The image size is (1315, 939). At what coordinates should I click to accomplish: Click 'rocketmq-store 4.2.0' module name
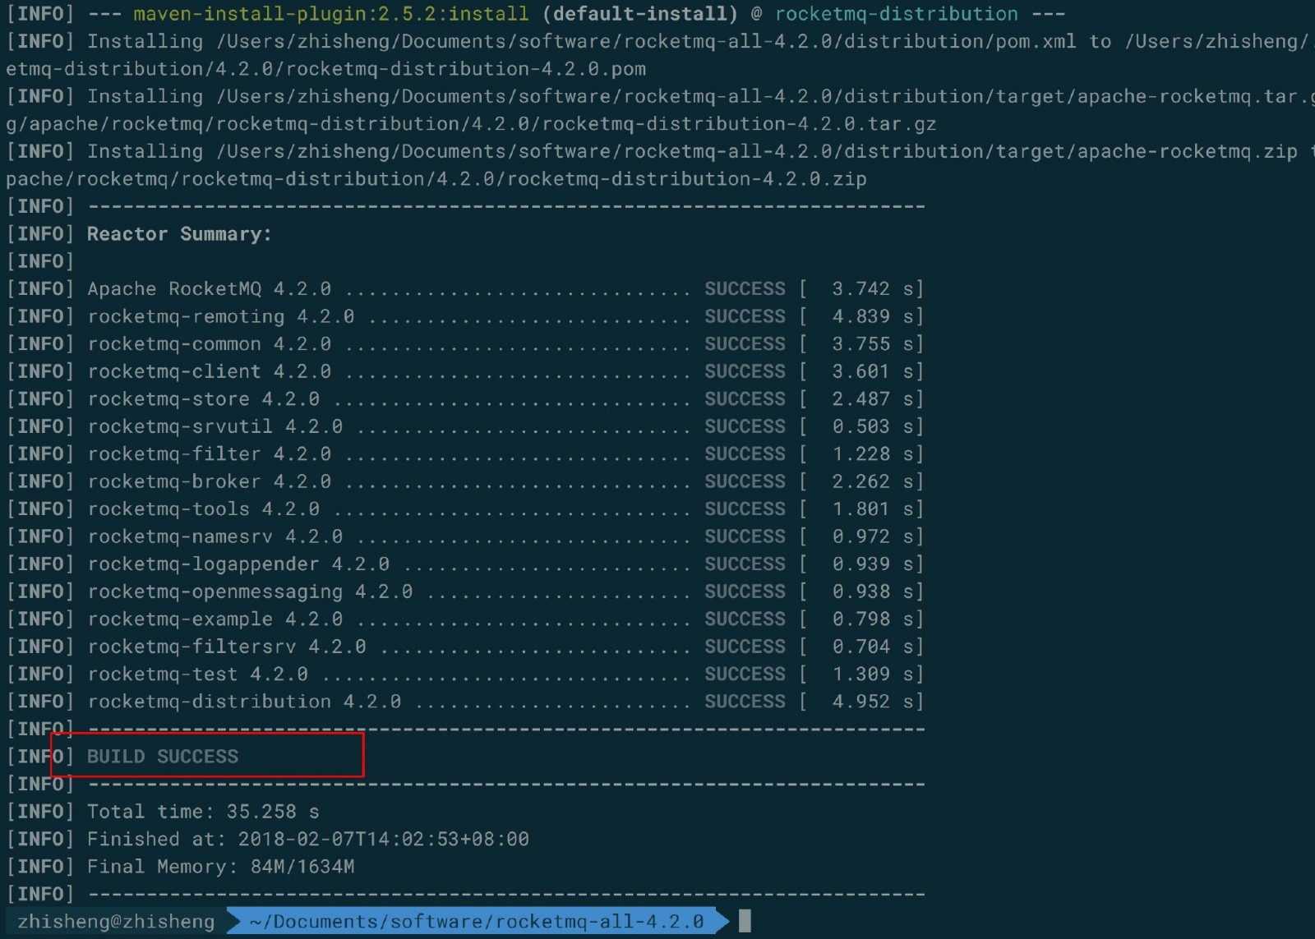tap(204, 399)
